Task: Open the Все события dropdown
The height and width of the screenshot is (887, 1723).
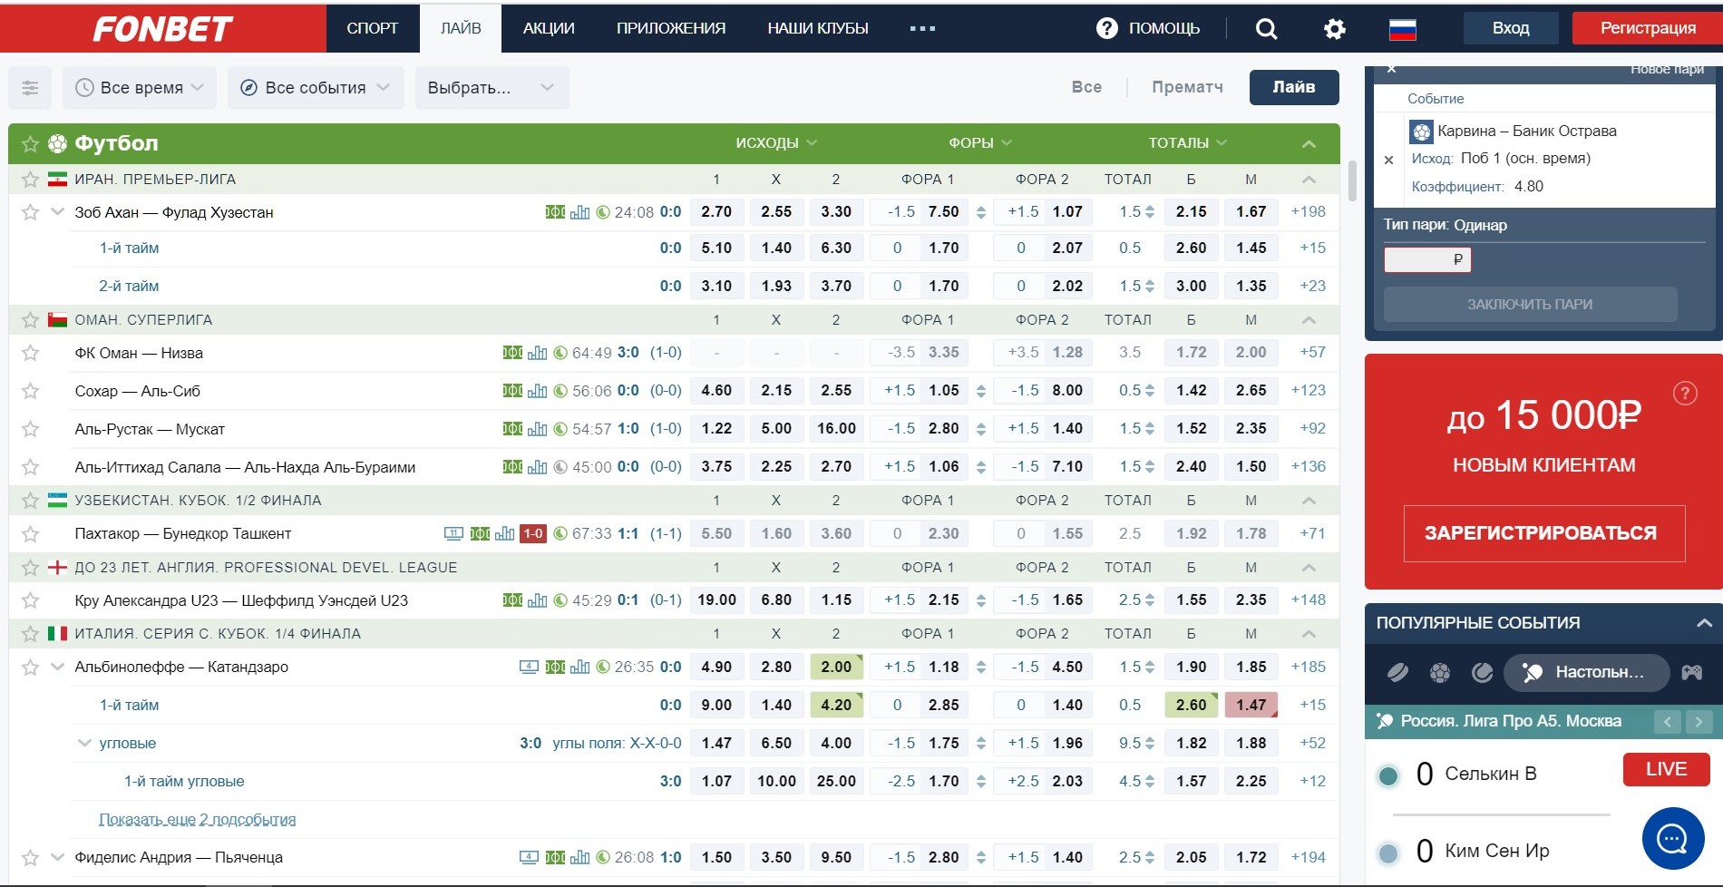Action: (314, 88)
